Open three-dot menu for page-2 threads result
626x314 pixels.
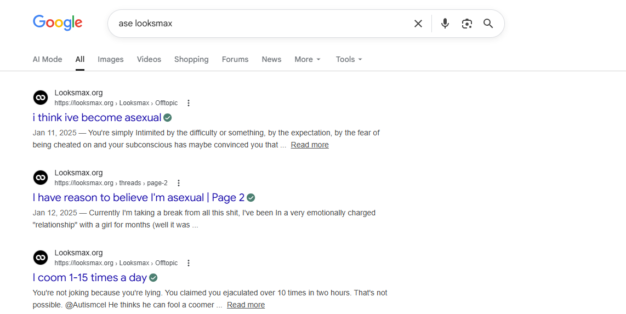point(178,183)
